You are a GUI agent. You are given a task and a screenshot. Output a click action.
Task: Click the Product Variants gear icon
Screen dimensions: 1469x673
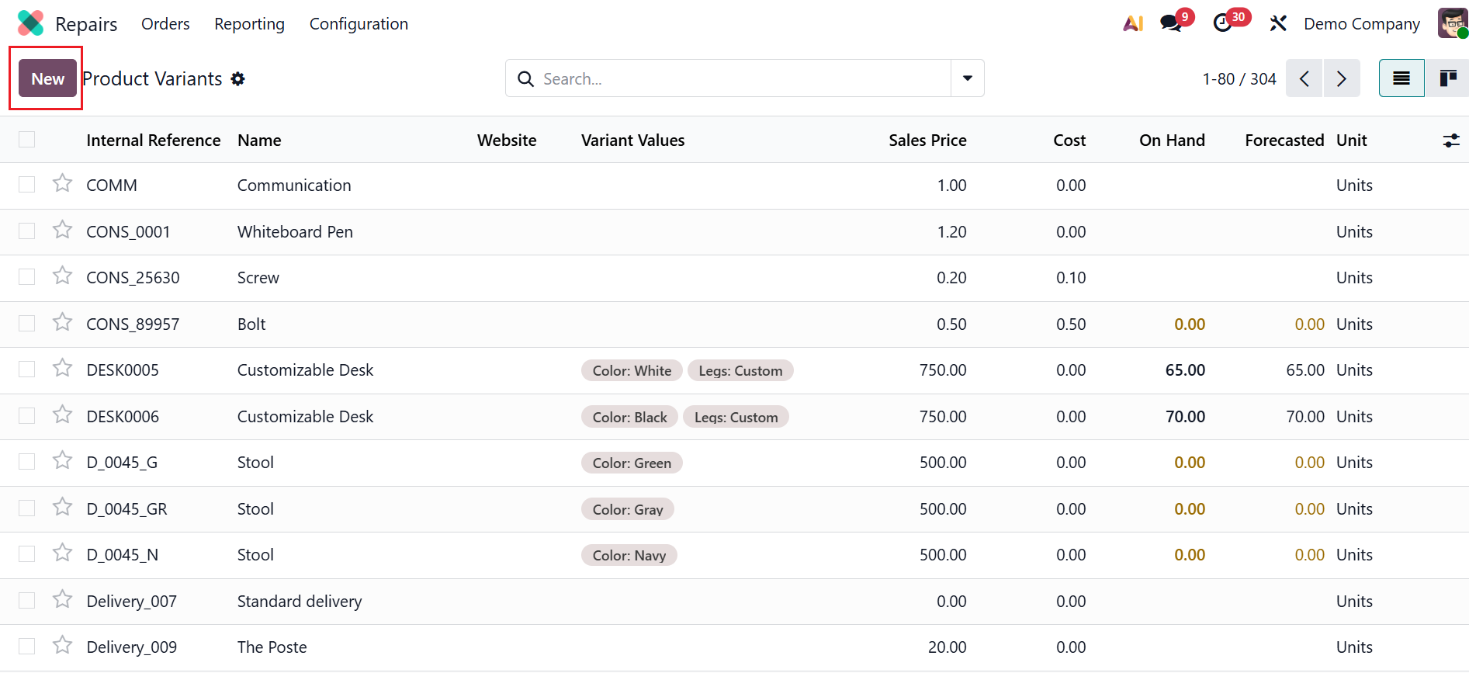(238, 78)
